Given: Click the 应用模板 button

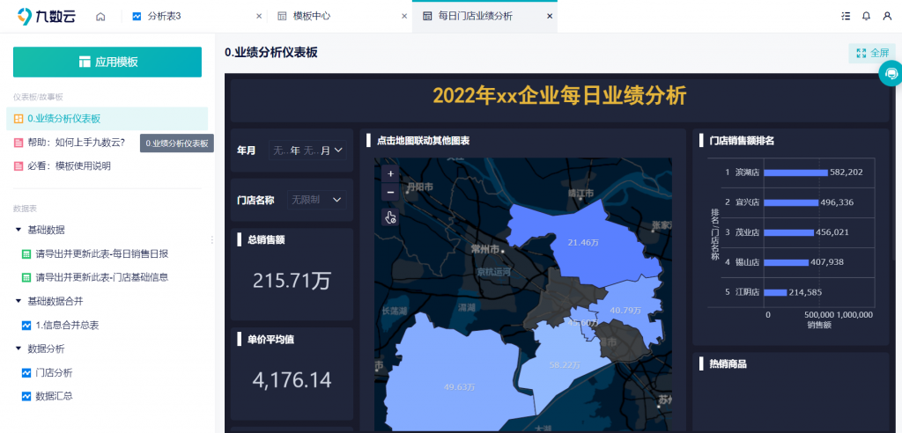Looking at the screenshot, I should [x=107, y=62].
